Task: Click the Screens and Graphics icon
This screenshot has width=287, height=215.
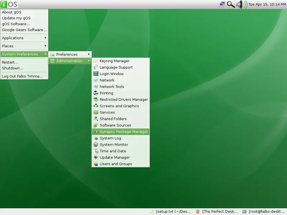Action: click(96, 106)
